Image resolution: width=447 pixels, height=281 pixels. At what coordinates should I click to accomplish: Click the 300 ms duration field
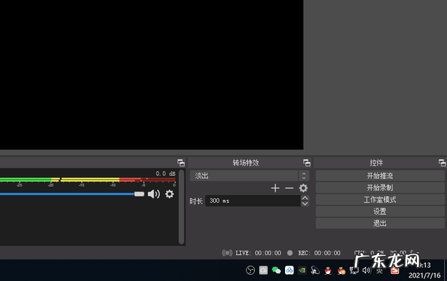pyautogui.click(x=251, y=201)
